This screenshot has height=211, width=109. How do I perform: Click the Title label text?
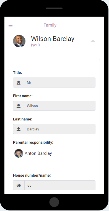(x=17, y=73)
